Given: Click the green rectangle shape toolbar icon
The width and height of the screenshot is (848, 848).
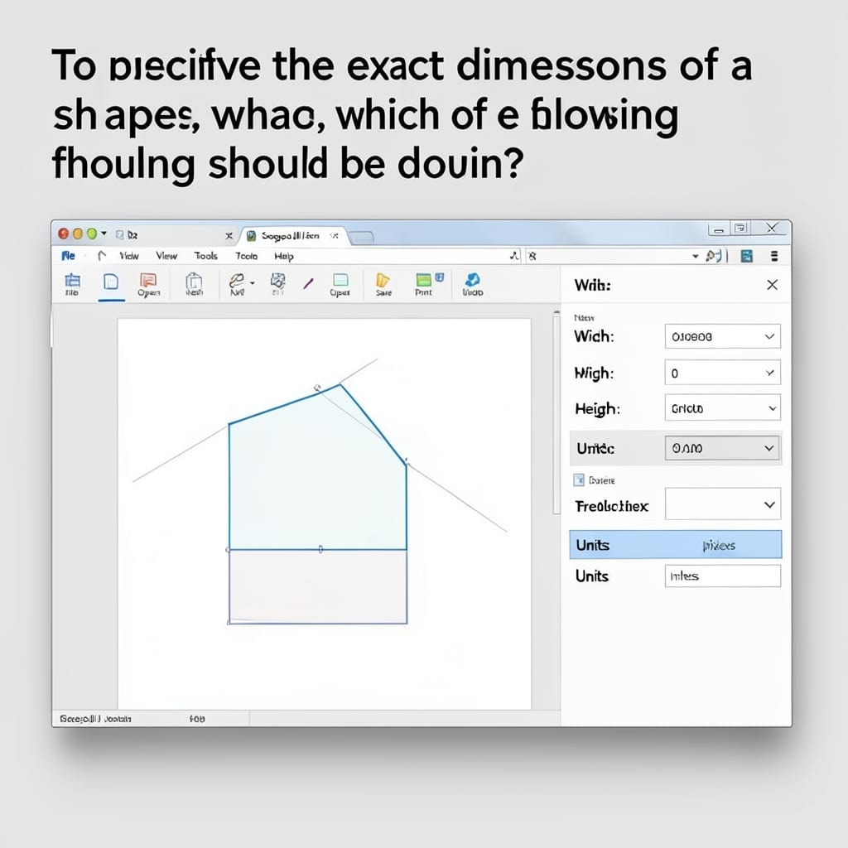Looking at the screenshot, I should point(340,280).
